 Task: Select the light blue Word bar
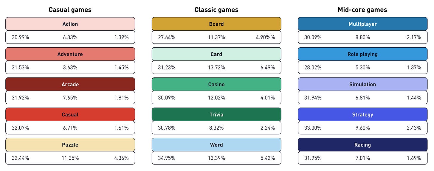coord(216,145)
